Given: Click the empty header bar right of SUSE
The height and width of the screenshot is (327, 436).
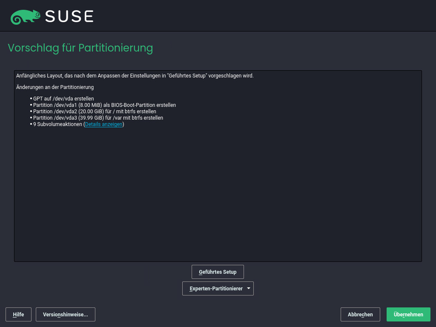Looking at the screenshot, I should click(x=264, y=16).
